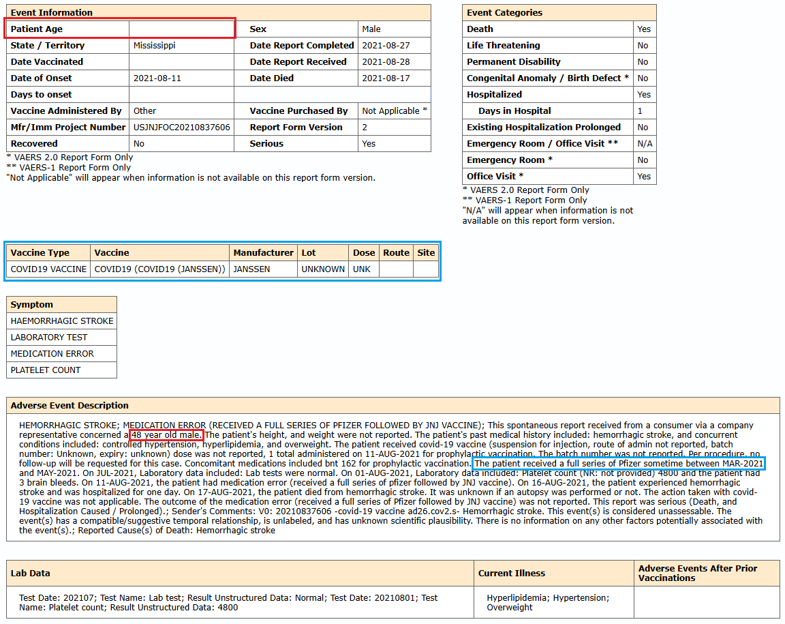Select the HAEMORRHAGIC STROKE symptom row
Screen dimensions: 785x624
click(62, 321)
